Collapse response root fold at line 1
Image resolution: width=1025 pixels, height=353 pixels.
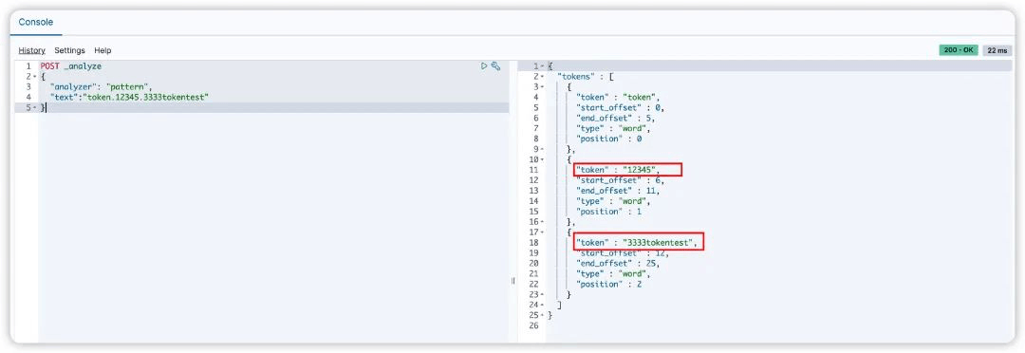coord(543,66)
